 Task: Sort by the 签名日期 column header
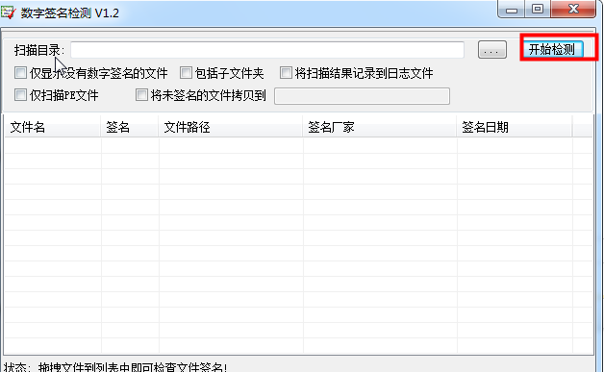tap(515, 127)
